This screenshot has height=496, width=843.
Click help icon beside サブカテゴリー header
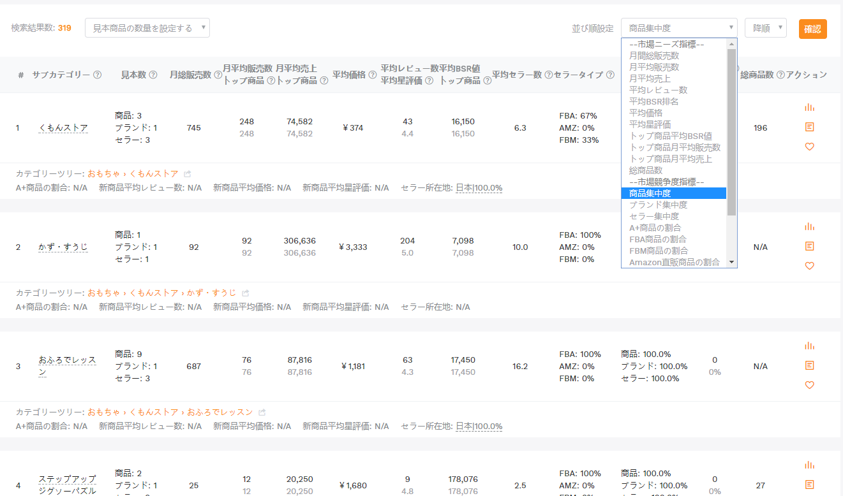(x=98, y=75)
